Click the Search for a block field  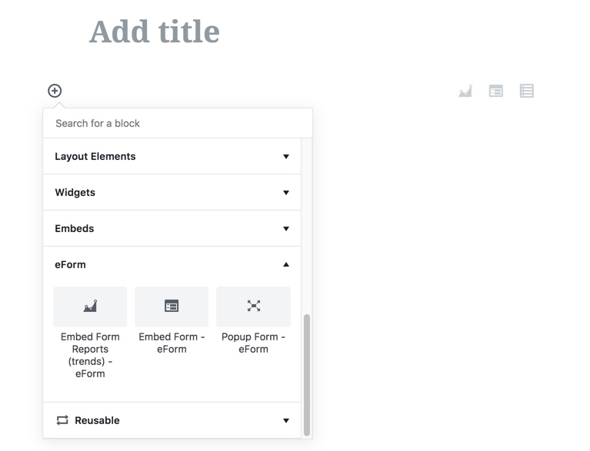click(x=177, y=123)
